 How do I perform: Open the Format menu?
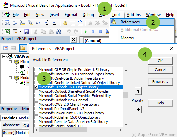71,15
